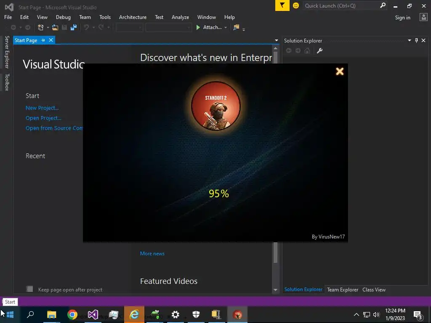Viewport: 431px width, 323px height.
Task: Click Solution Explorer Home icon
Action: 307,50
